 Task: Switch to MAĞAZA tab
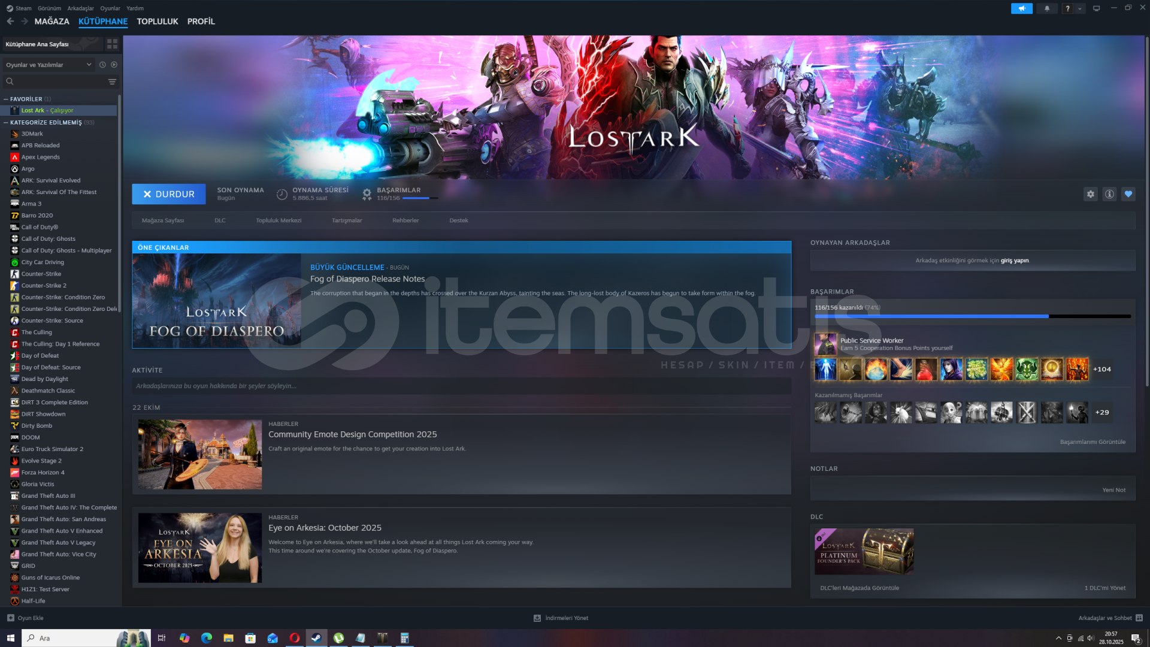click(52, 22)
